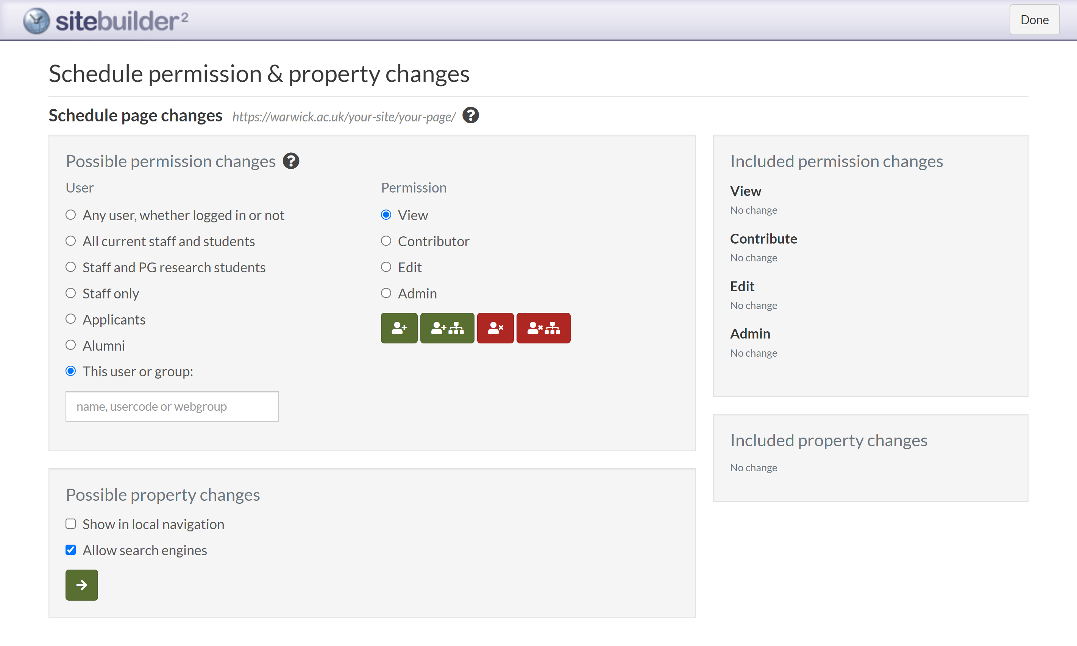Select the Edit permission radio button
Image resolution: width=1077 pixels, height=646 pixels.
coord(386,267)
